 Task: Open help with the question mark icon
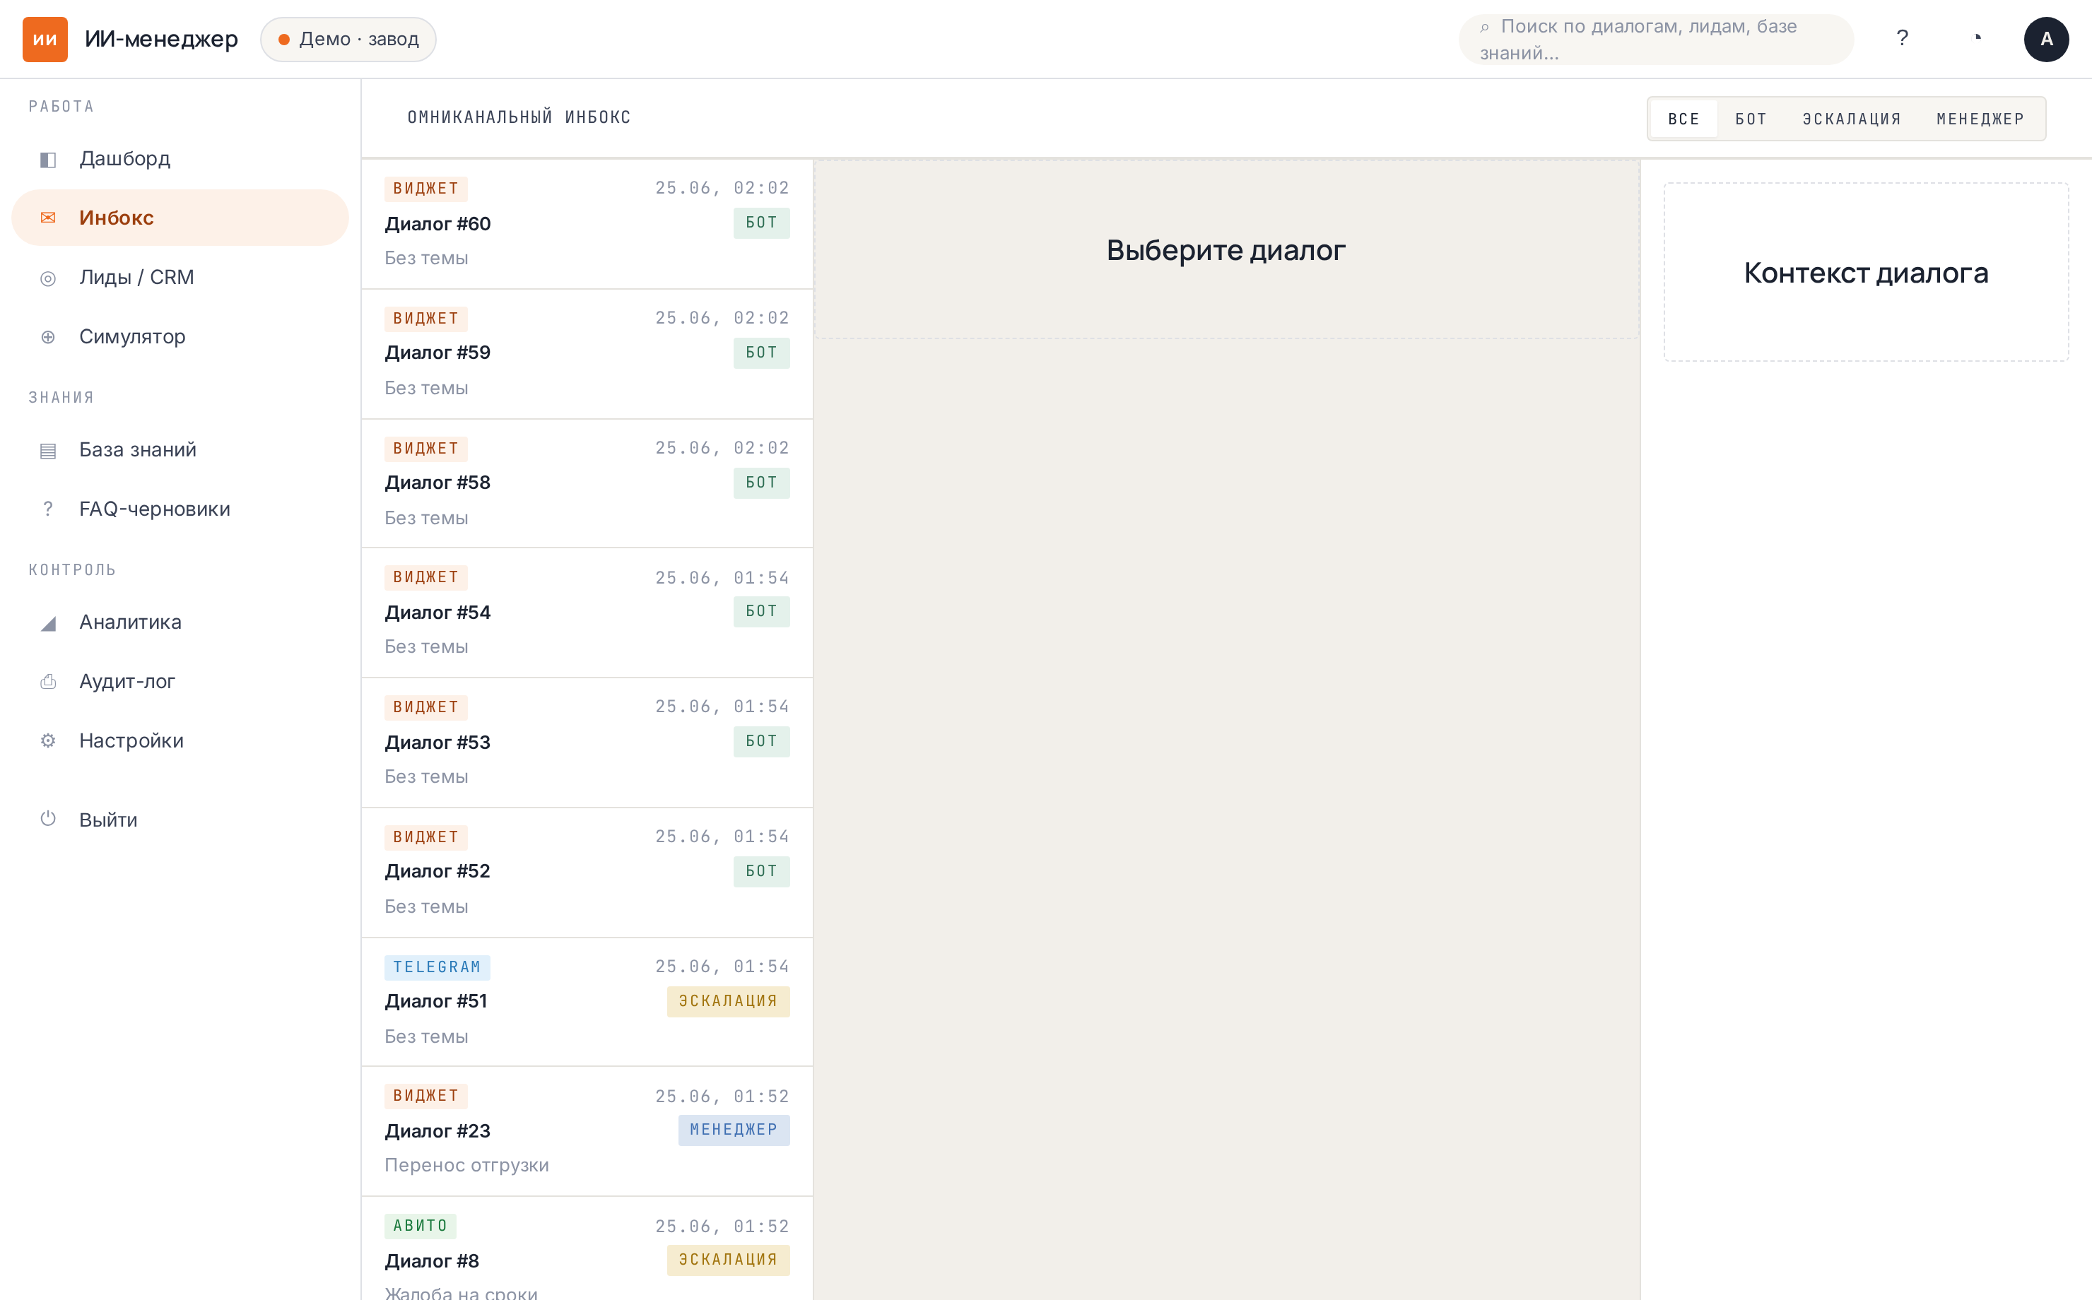[1902, 39]
